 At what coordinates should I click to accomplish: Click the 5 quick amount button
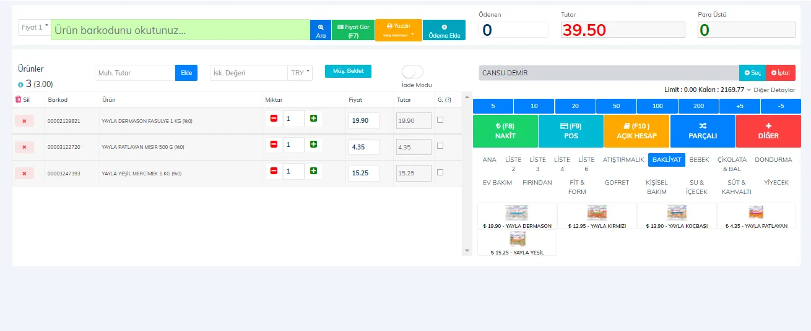click(493, 106)
